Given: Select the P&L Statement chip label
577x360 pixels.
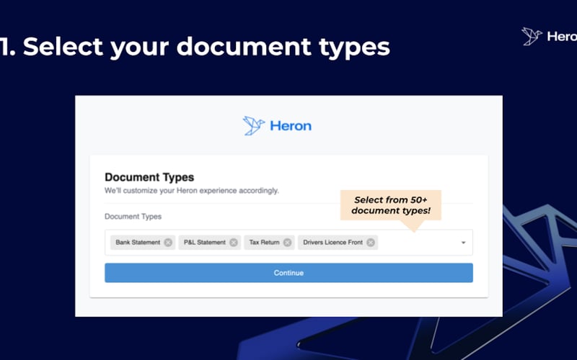Looking at the screenshot, I should (x=205, y=243).
